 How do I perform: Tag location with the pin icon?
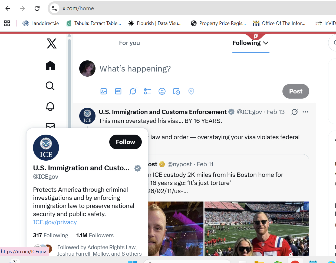click(x=191, y=91)
